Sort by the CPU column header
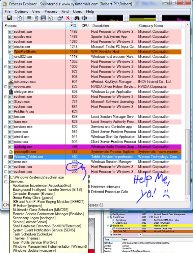The width and height of the screenshot is (193, 253). [84, 26]
